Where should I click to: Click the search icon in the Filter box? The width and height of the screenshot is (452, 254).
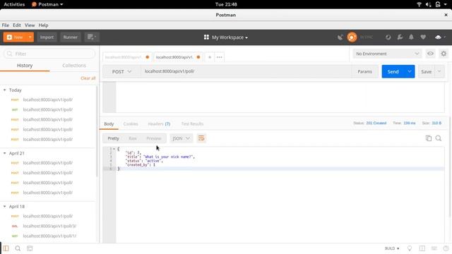[x=9, y=54]
